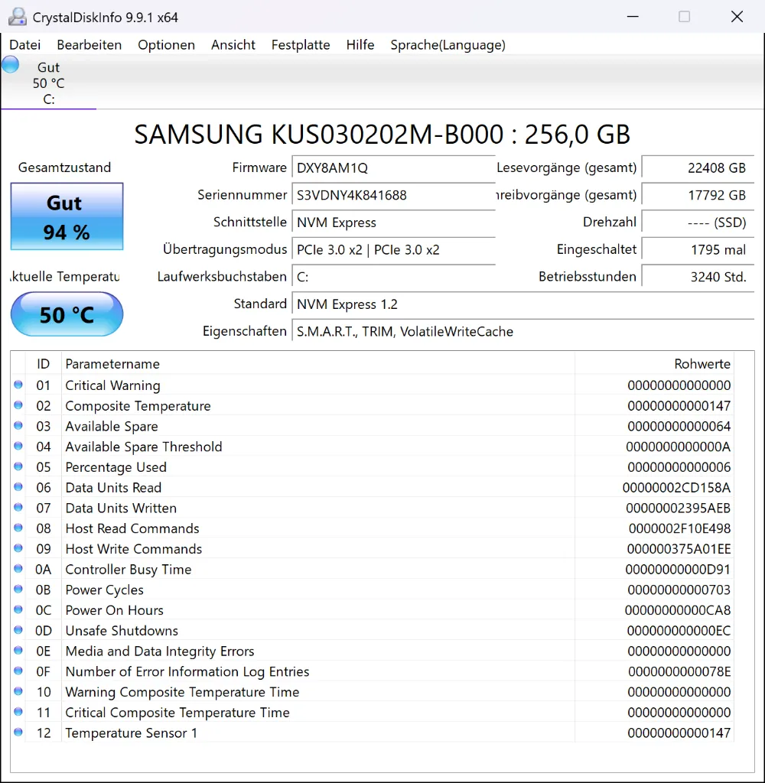
Task: Click the Temperature Sensor 1 parameter name
Action: point(131,733)
